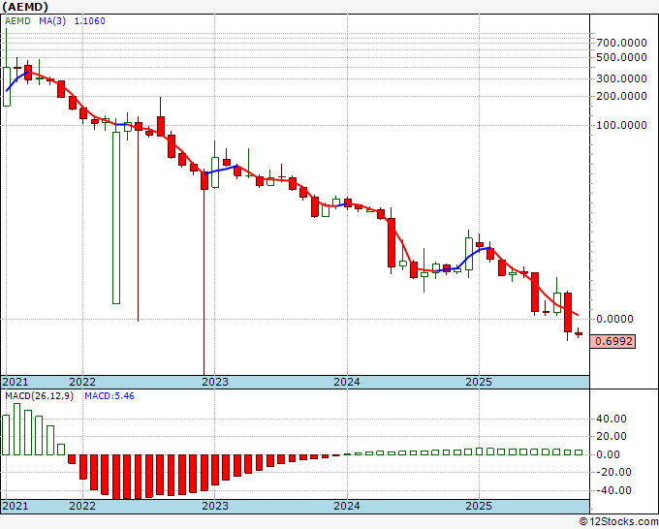Click the MACD:5.46 value label
This screenshot has width=659, height=529.
click(110, 396)
